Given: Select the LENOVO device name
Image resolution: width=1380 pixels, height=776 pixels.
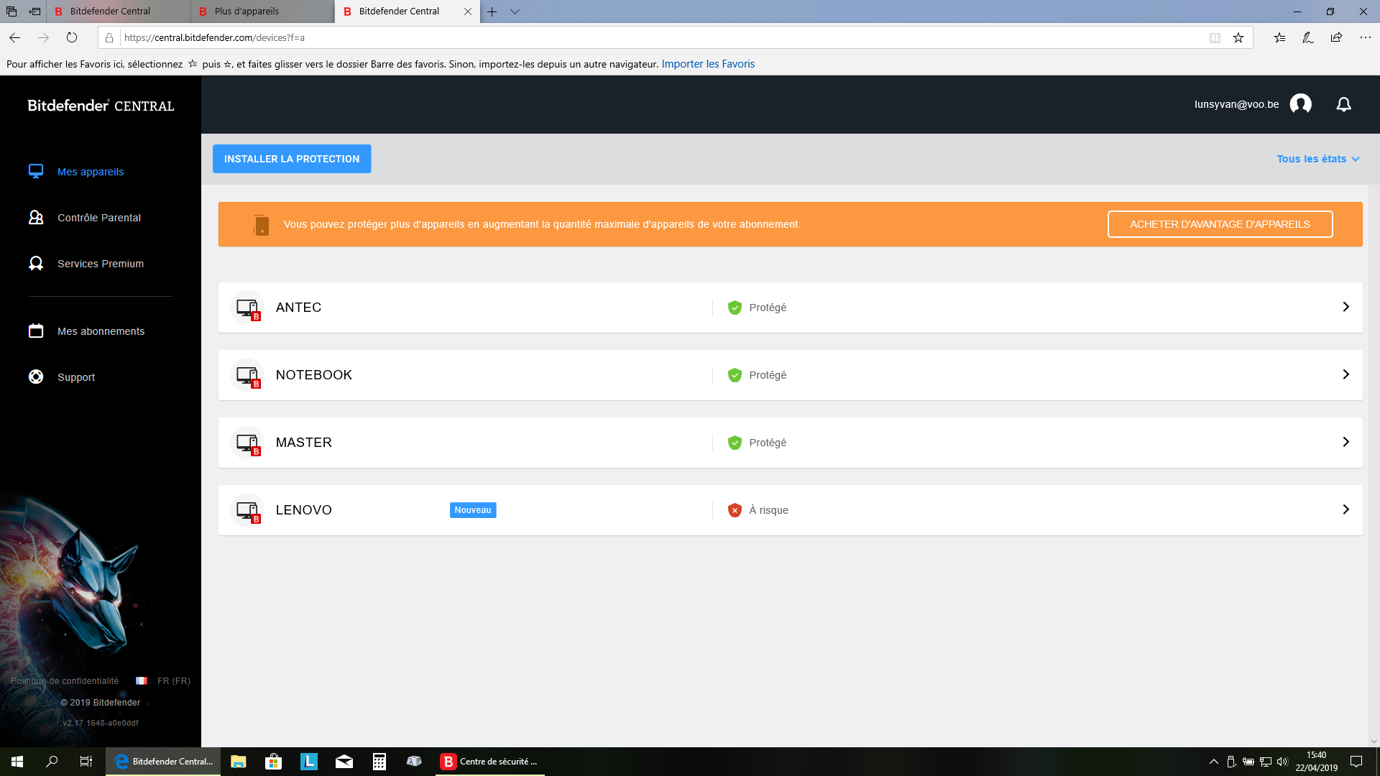Looking at the screenshot, I should point(304,510).
